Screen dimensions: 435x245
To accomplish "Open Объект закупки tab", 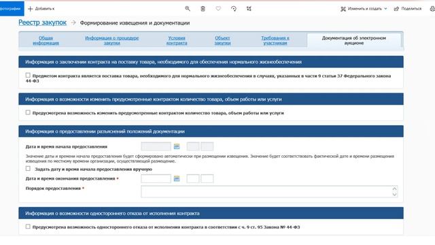I will click(222, 41).
